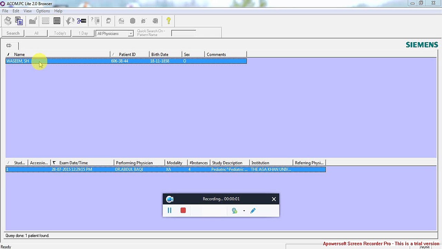The height and width of the screenshot is (249, 442).
Task: Open the Help menu
Action: 58,11
